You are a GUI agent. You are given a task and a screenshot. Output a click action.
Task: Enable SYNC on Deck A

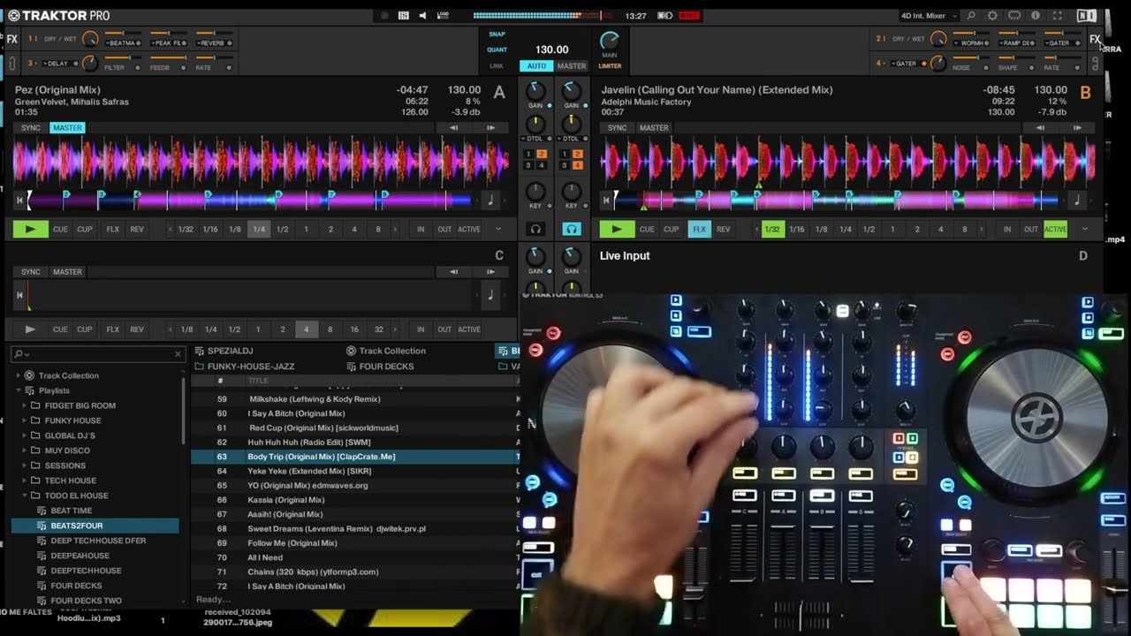tap(31, 128)
